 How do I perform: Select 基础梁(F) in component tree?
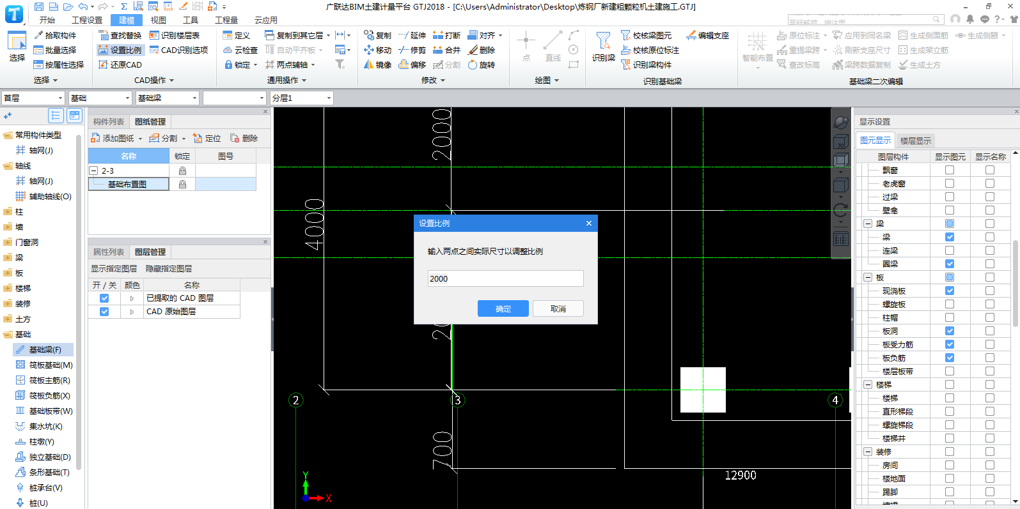[43, 349]
